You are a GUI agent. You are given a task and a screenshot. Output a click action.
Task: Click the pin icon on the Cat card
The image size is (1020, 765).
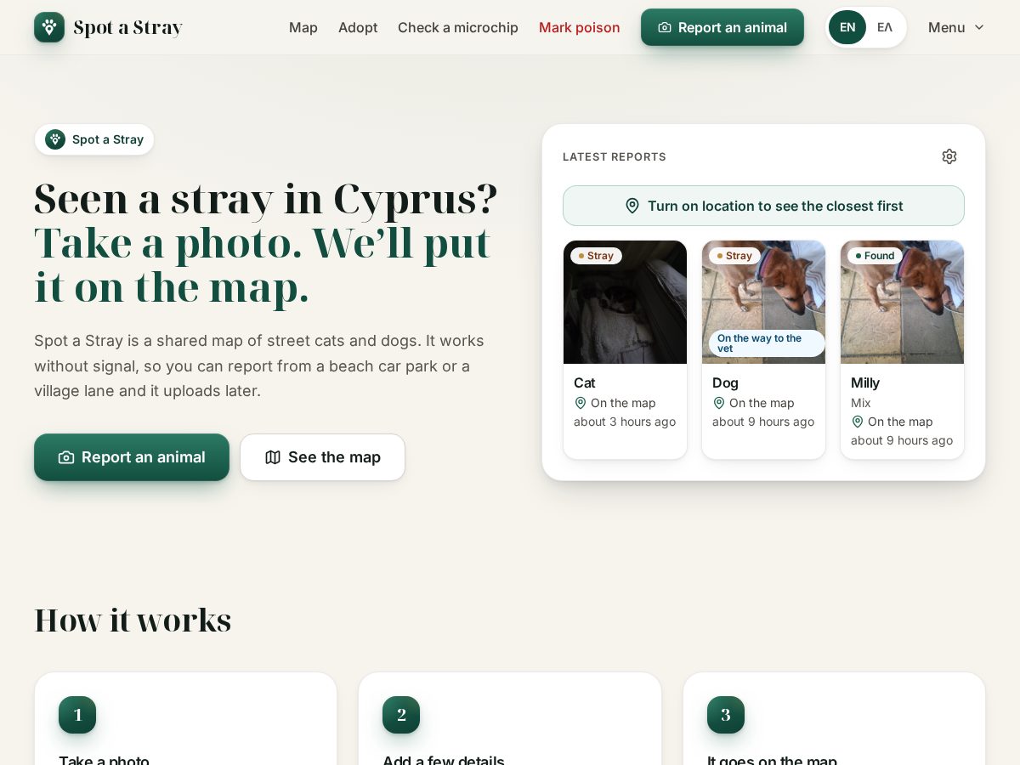coord(581,403)
